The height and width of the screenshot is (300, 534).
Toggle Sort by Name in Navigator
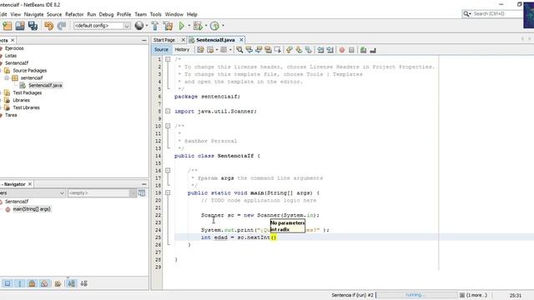tap(71, 283)
